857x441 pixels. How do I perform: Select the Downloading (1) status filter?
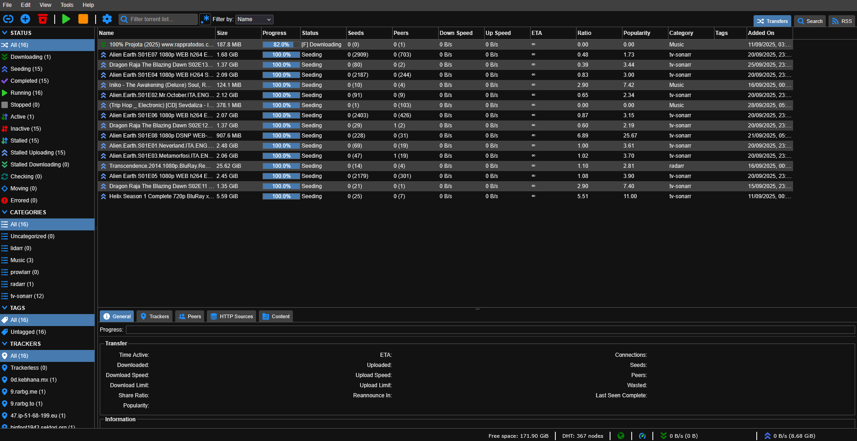pos(47,57)
